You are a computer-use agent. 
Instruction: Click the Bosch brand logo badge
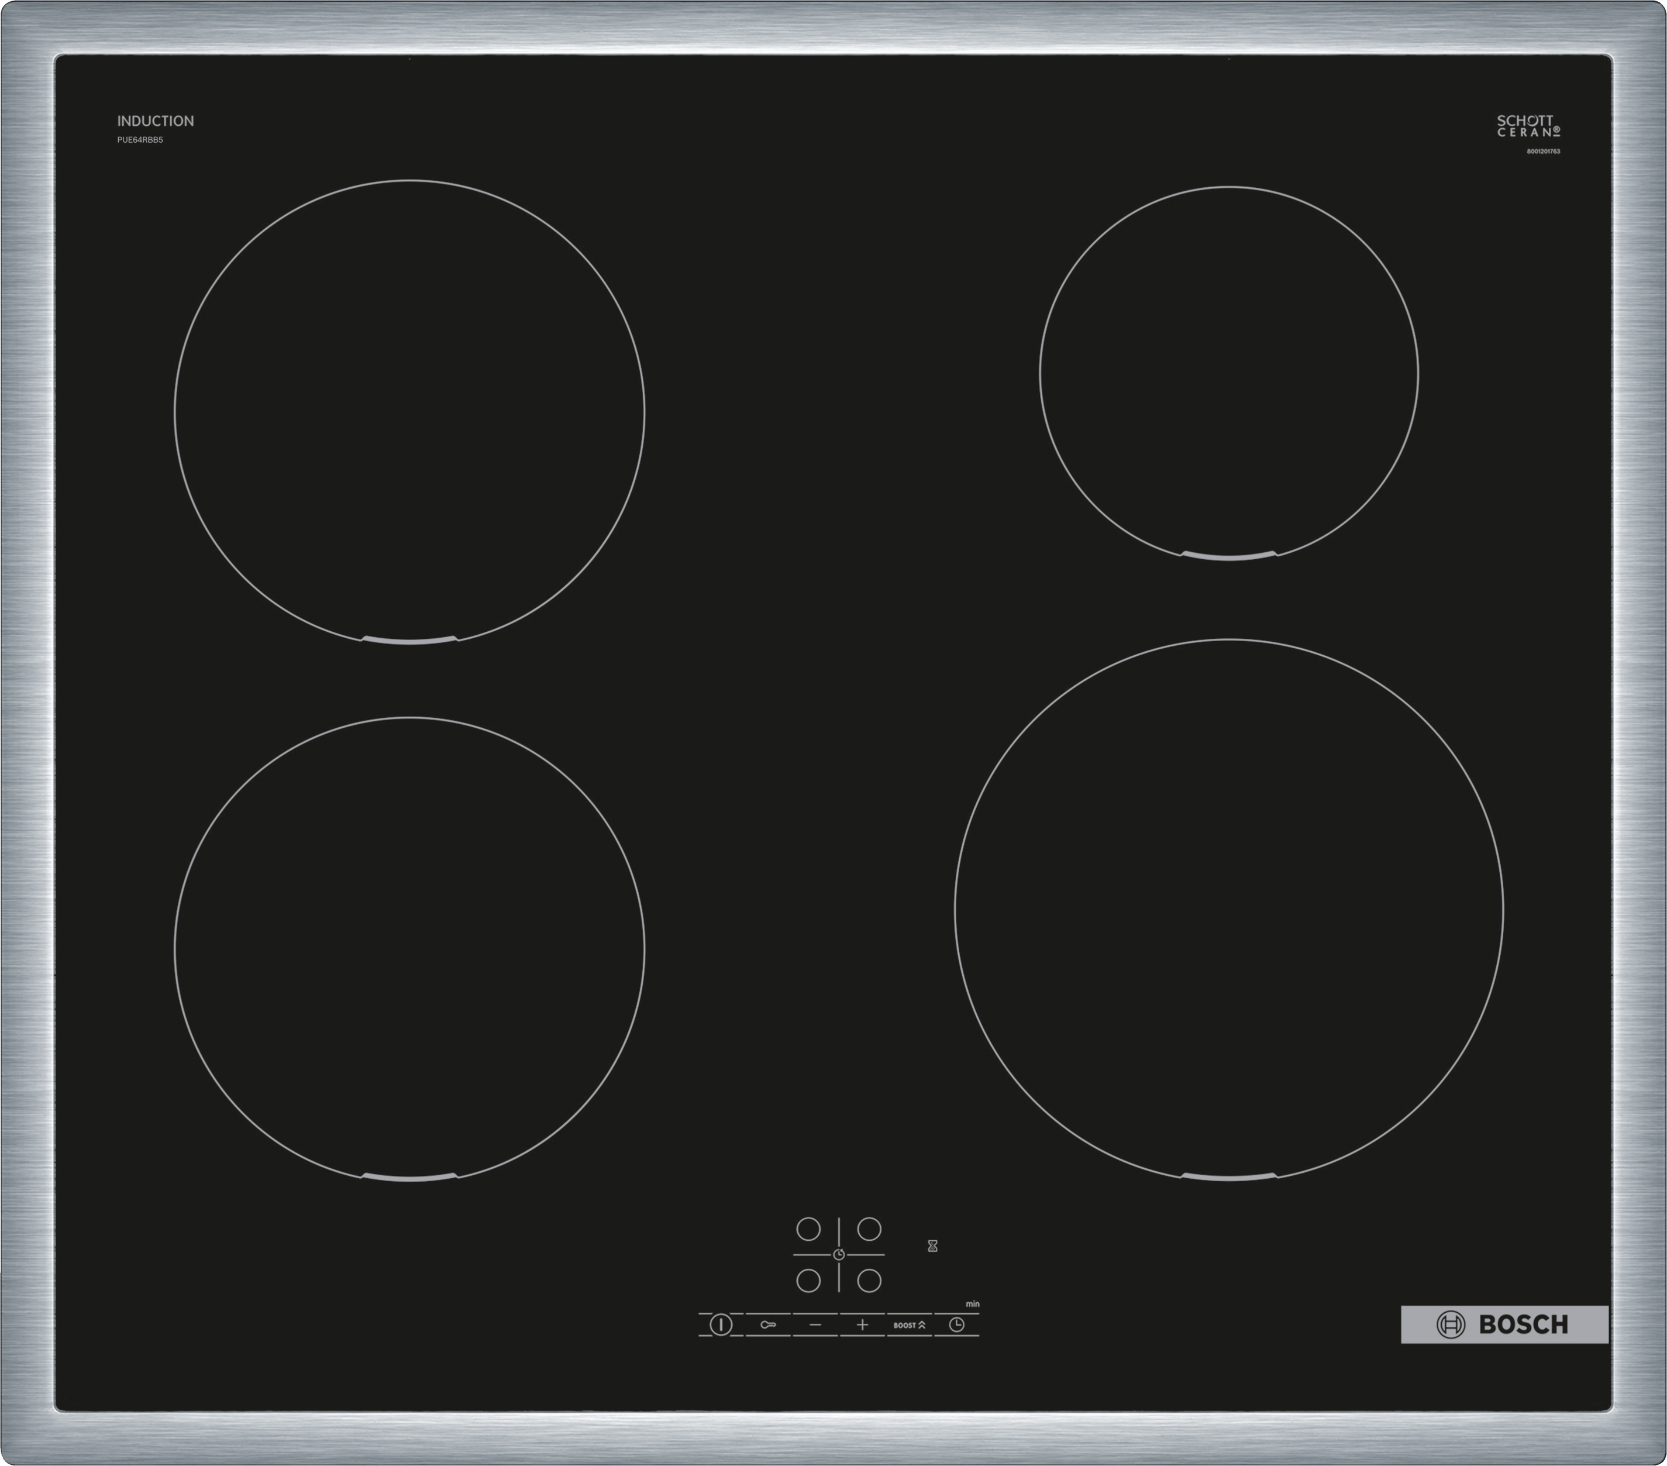[1505, 1324]
